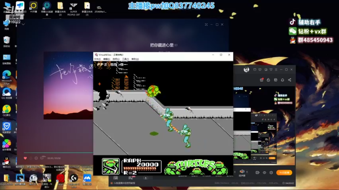Screen dimensions: 339x190
Task: Click the music player progress bar
Action: click(58, 153)
